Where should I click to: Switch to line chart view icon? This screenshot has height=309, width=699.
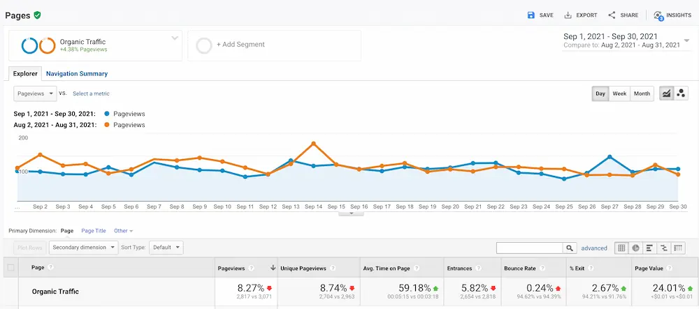(x=666, y=93)
